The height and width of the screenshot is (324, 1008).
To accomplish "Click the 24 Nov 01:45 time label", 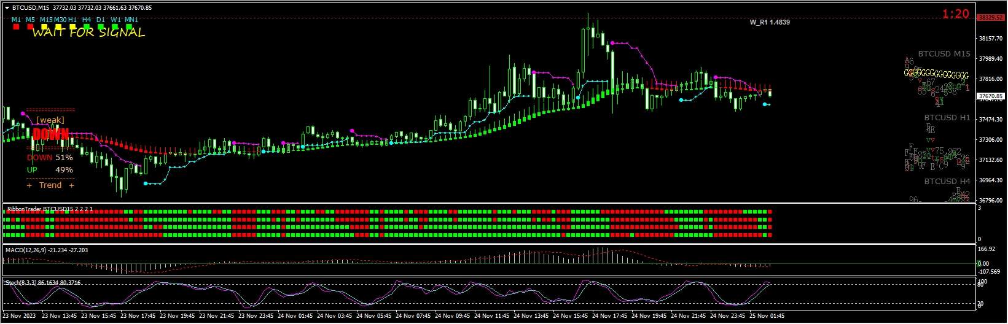I will click(295, 317).
